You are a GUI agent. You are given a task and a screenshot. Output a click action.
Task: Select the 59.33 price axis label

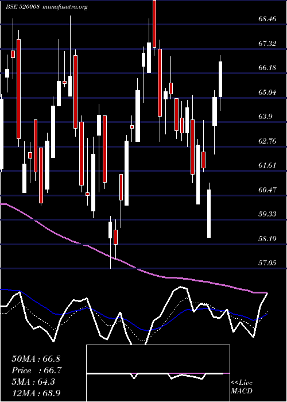[267, 214]
